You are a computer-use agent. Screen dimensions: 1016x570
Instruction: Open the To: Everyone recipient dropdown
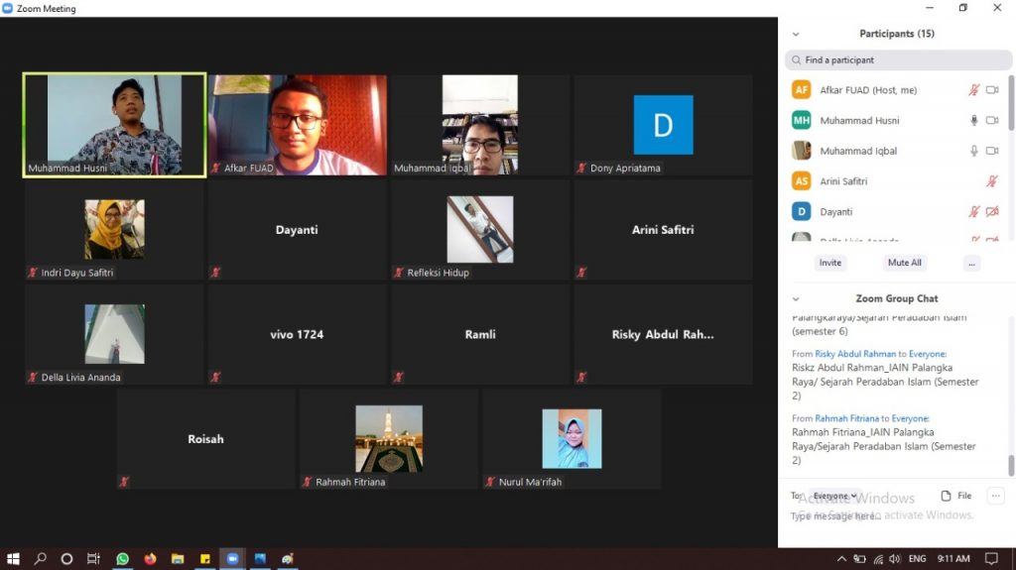tap(835, 496)
